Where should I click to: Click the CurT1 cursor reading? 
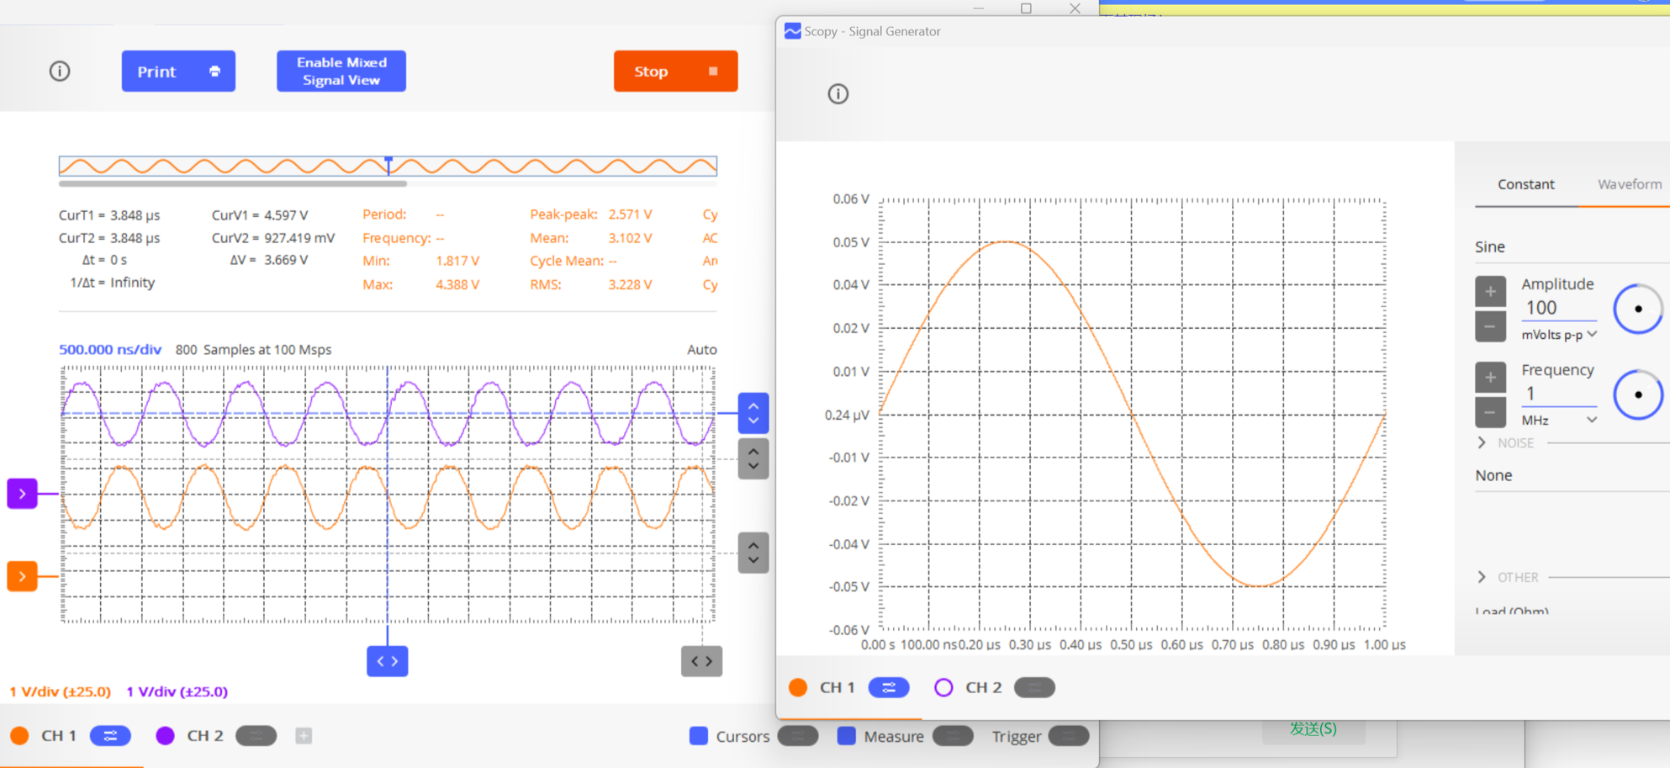[109, 215]
